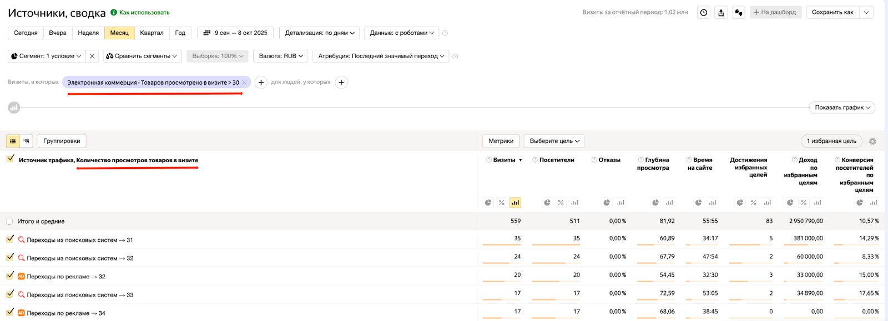This screenshot has width=888, height=321.
Task: Uncheck the Переходы по рекламе → 32 row
Action: click(x=10, y=276)
